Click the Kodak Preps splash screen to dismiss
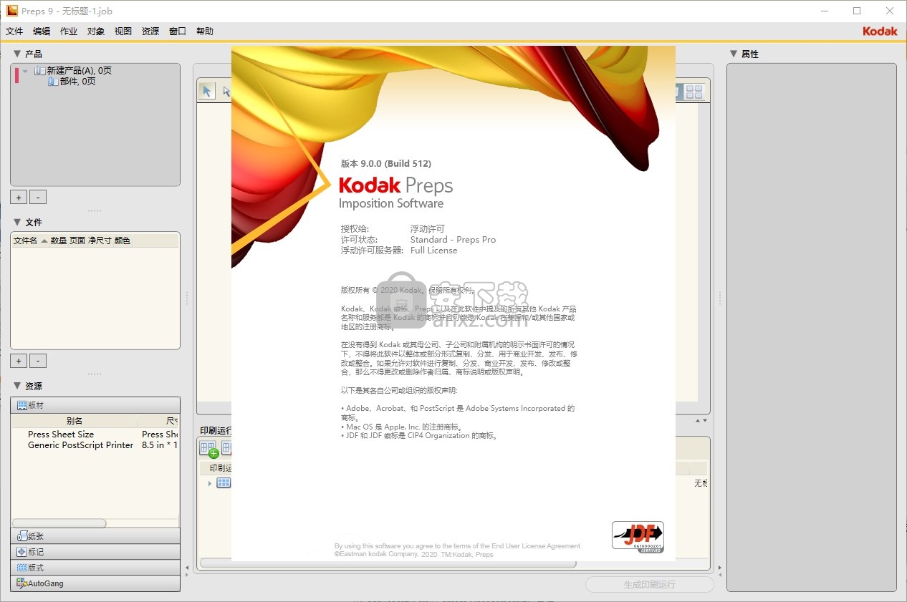This screenshot has height=602, width=907. [x=453, y=303]
